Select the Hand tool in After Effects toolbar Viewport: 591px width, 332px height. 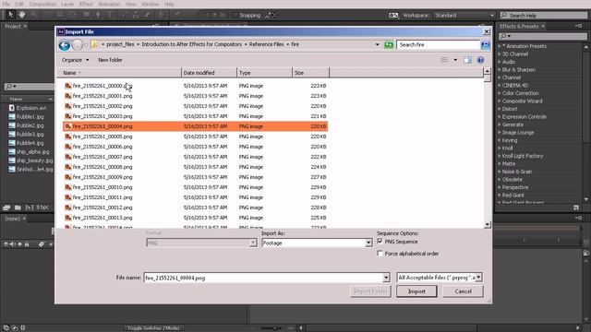coord(22,15)
